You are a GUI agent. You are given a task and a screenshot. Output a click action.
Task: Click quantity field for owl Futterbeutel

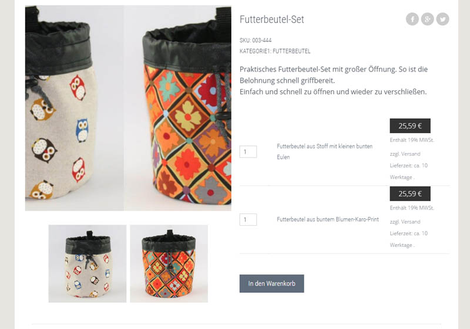click(248, 152)
